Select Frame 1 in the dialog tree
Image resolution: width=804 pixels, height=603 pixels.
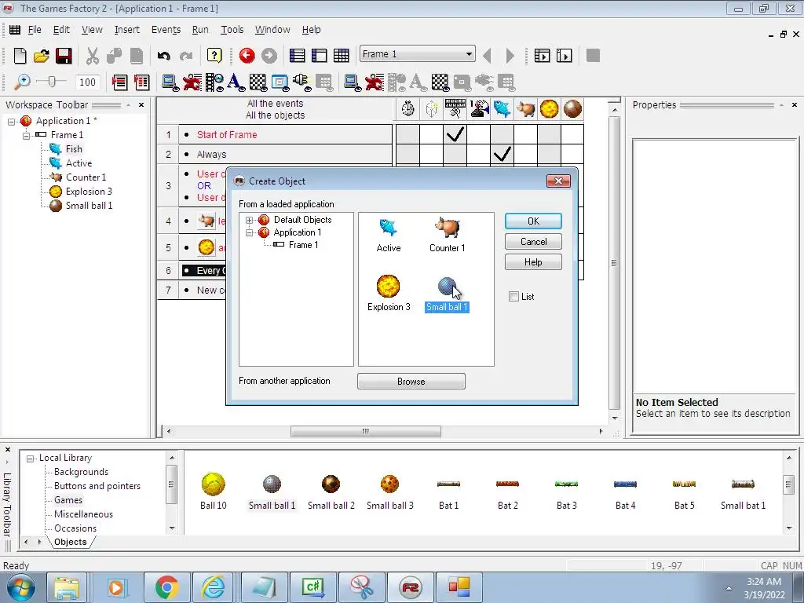point(303,245)
